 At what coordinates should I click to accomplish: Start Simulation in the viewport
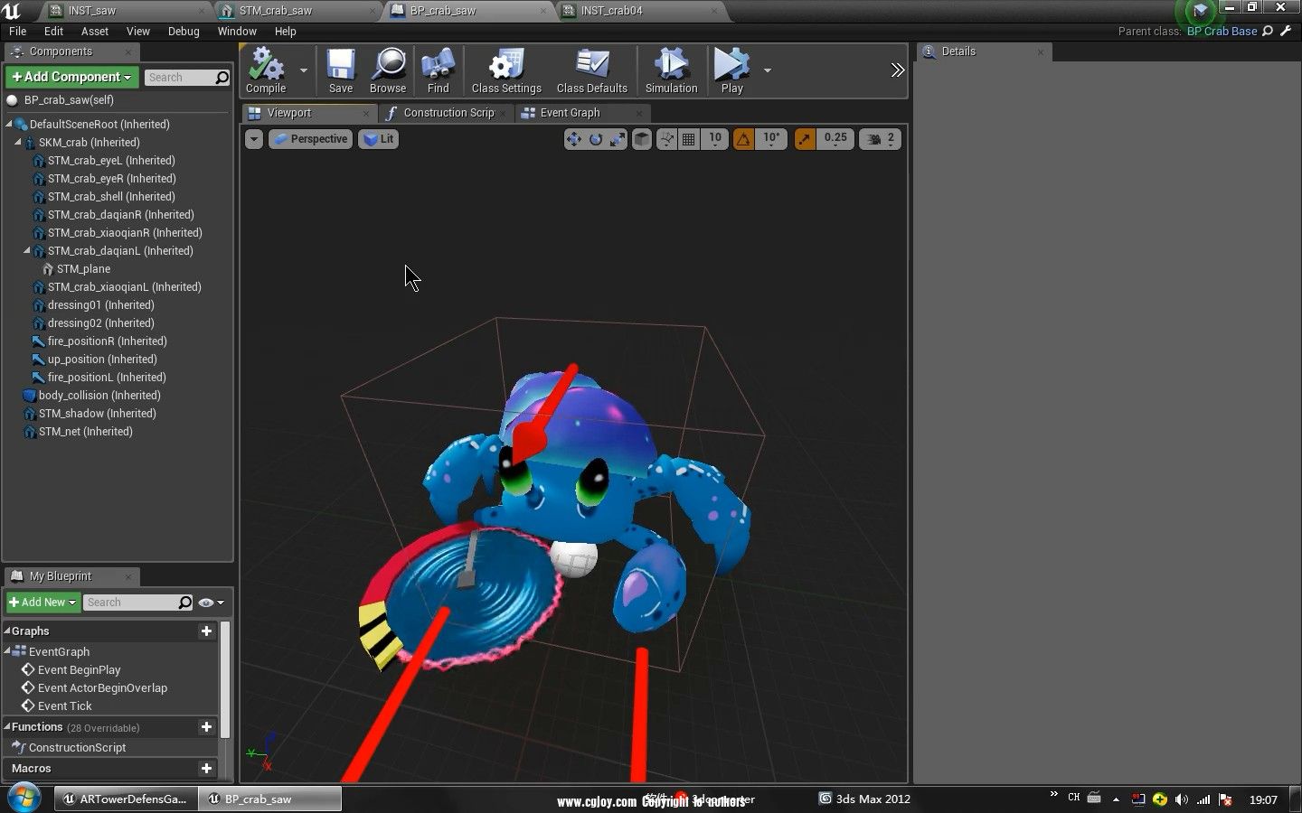[671, 70]
